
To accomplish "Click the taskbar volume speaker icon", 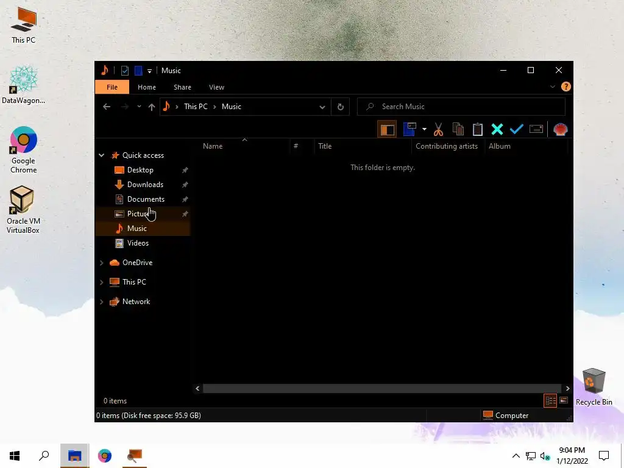I will pos(545,456).
